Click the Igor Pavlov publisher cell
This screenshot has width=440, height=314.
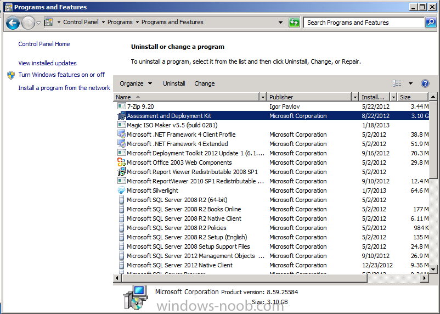pyautogui.click(x=285, y=106)
